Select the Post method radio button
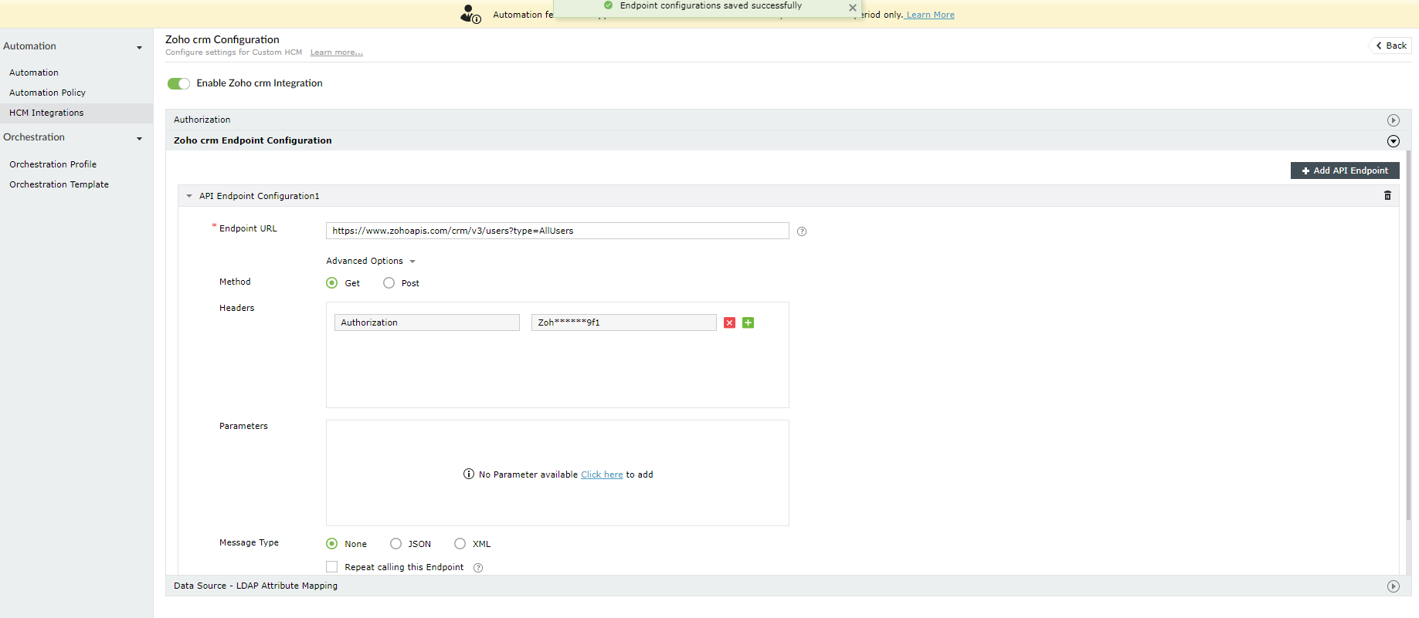This screenshot has height=618, width=1419. tap(389, 283)
